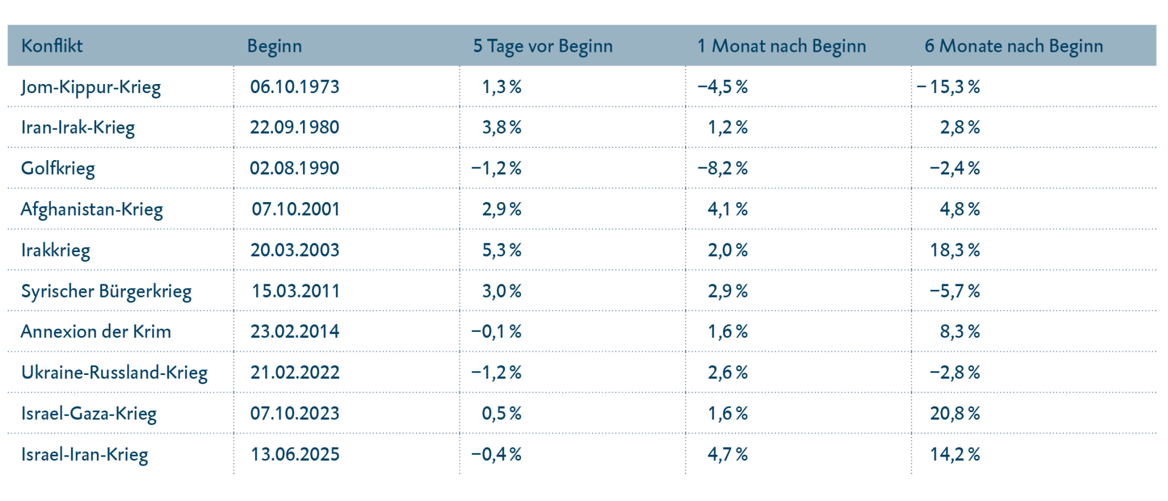Select the Golfkrieg one-month value −8,2 %

pyautogui.click(x=722, y=168)
